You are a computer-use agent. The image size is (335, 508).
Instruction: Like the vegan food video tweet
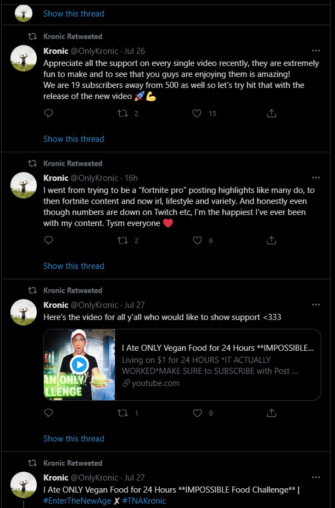[197, 413]
